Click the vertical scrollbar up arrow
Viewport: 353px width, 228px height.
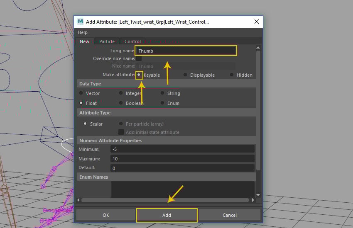click(258, 48)
